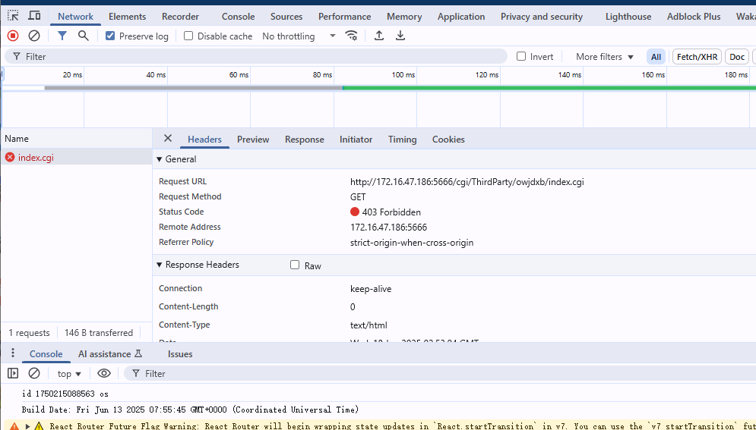
Task: Click the 403 Forbidden status value
Action: pos(391,212)
